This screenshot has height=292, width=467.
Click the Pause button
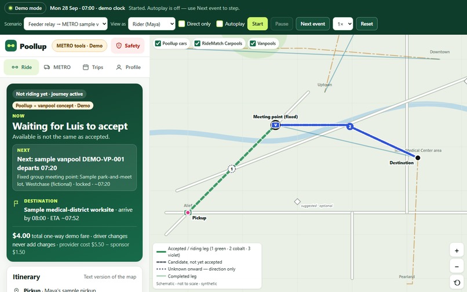pos(282,24)
